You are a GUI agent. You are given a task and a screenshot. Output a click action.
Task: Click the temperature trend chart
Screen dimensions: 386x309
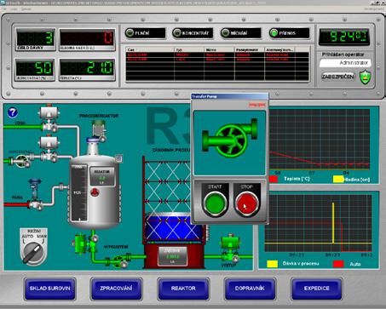(x=320, y=140)
